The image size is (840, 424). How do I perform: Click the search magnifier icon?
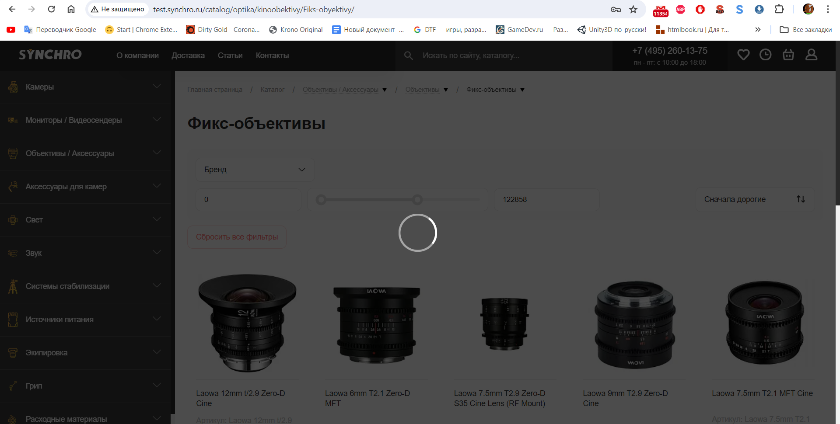tap(408, 56)
